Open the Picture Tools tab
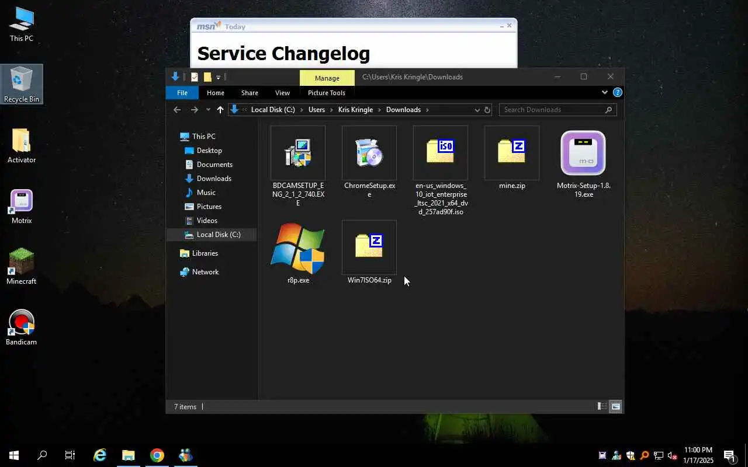The width and height of the screenshot is (748, 467). tap(327, 93)
